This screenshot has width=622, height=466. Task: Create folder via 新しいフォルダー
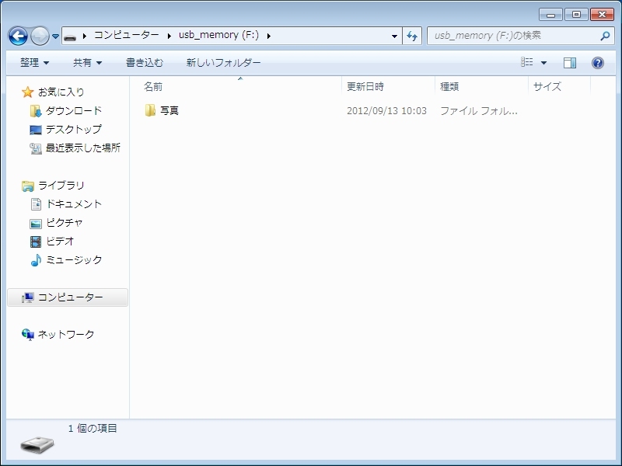[223, 63]
